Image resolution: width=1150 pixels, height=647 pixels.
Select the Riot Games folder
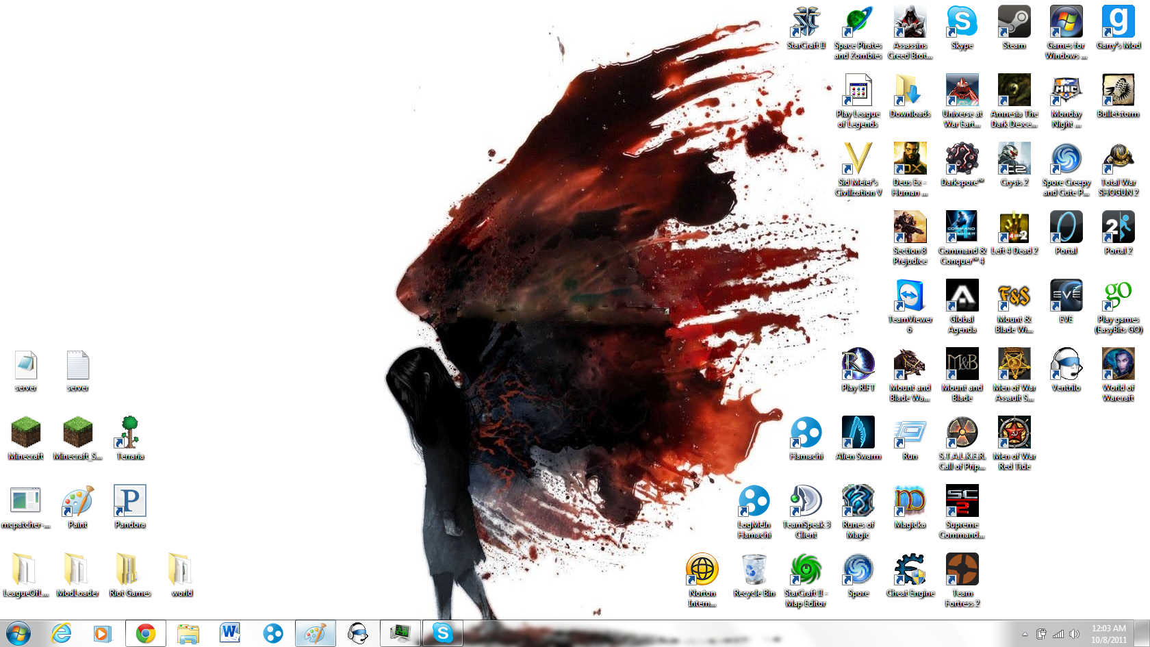(129, 576)
